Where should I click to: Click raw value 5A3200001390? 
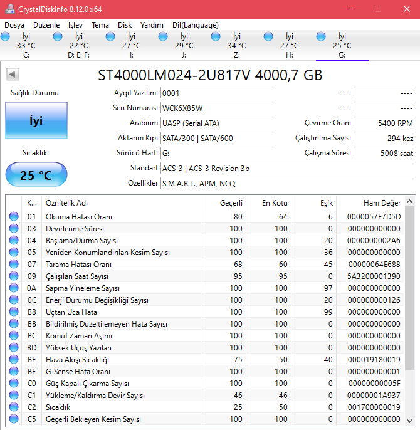(374, 276)
